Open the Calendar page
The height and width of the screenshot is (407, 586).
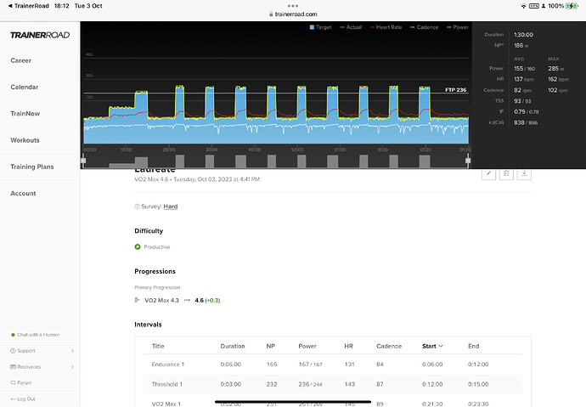coord(25,87)
